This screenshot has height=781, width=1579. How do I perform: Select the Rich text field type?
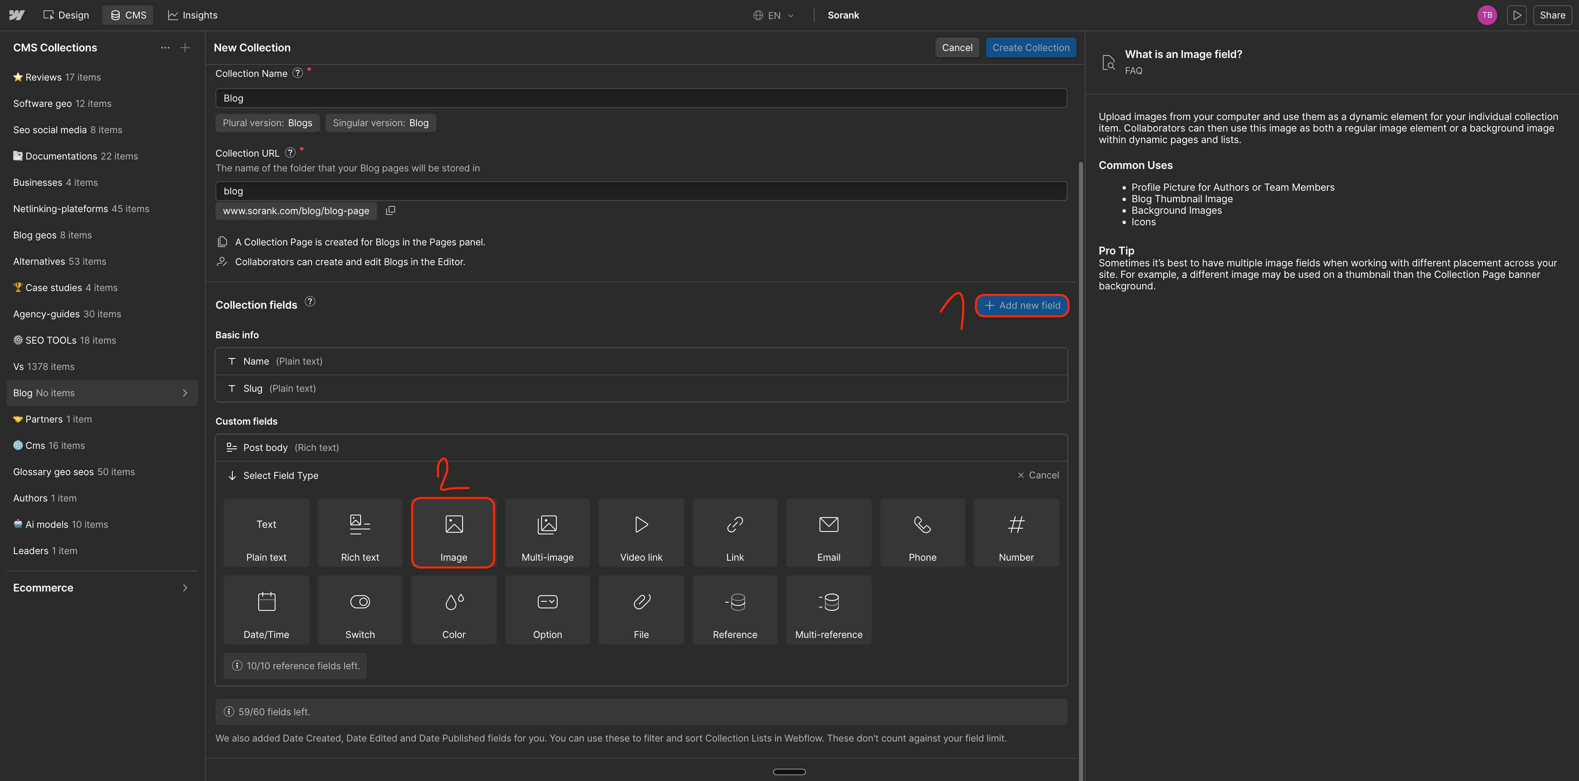pyautogui.click(x=360, y=532)
